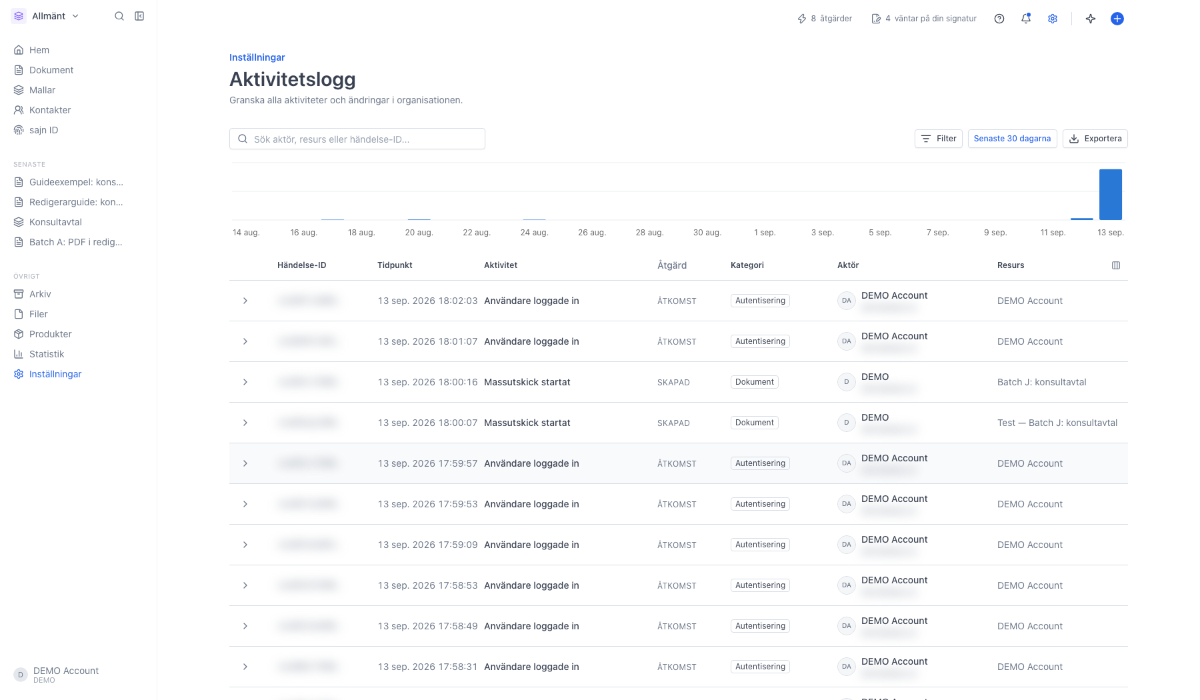1200x700 pixels.
Task: Click Autentisering tag in 18:02:03 row
Action: click(760, 301)
